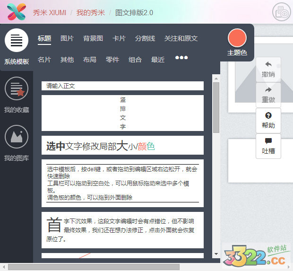The height and width of the screenshot is (271, 293).
Task: Open 我的图库 image library icon
Action: coord(17,137)
